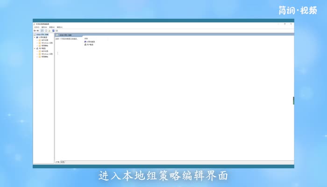Expand Windows 设置 arrow under 计算机配置
Image resolution: width=327 pixels, height=187 pixels.
point(37,43)
